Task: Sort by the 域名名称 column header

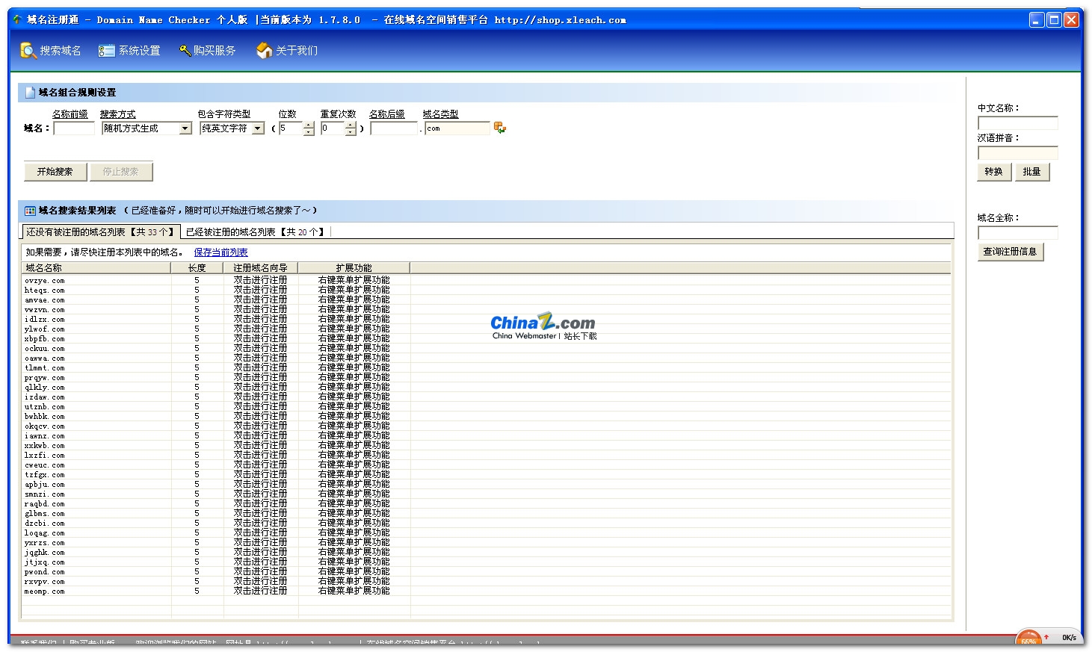Action: (x=96, y=267)
